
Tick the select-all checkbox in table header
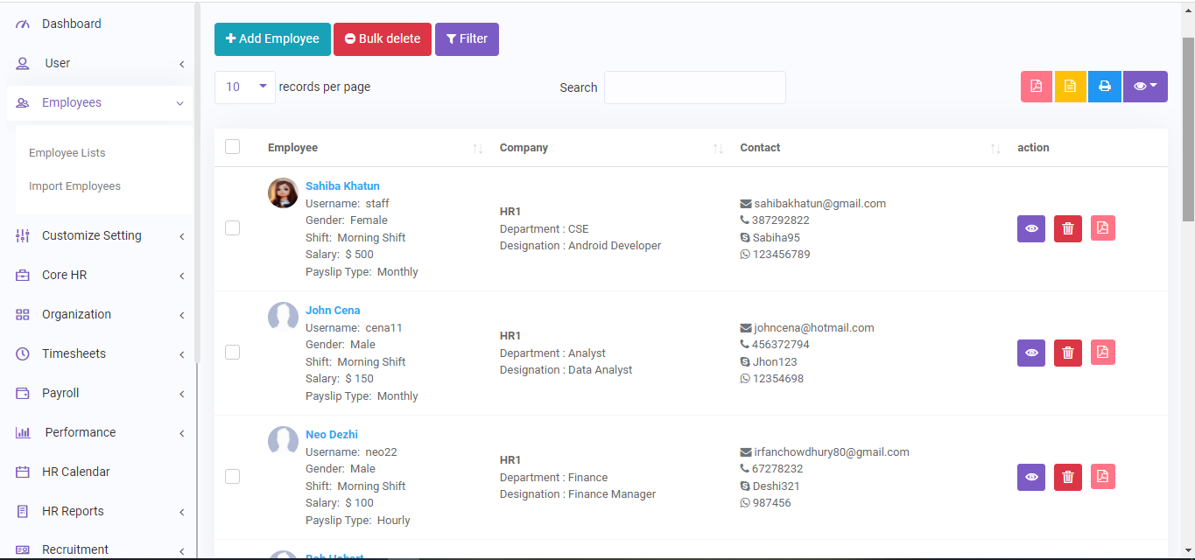(232, 147)
